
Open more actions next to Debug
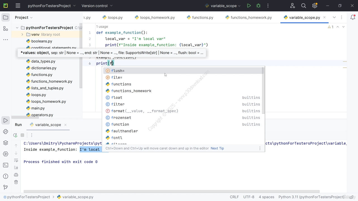pyautogui.click(x=268, y=6)
